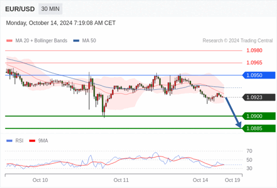Click the RSI blue legend swatch
The height and width of the screenshot is (188, 277).
click(10, 141)
